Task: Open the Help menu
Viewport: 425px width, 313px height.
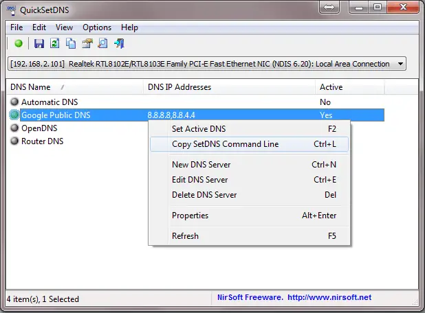Action: 129,27
